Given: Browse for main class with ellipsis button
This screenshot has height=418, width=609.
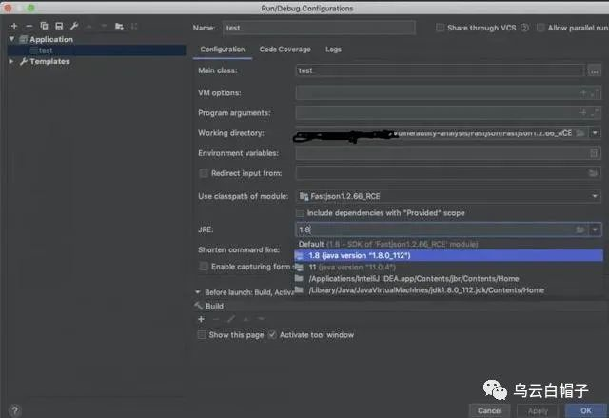Looking at the screenshot, I should coord(594,70).
